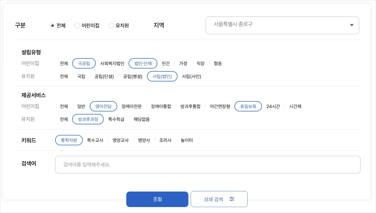This screenshot has height=213, width=376.
Task: Click the dropdown arrow beside 서울특별시 종로구
Action: click(x=351, y=25)
